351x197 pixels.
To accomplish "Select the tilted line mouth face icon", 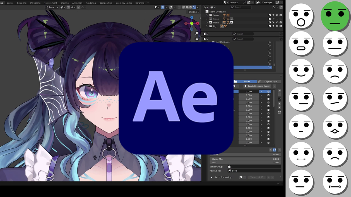I will (335, 99).
